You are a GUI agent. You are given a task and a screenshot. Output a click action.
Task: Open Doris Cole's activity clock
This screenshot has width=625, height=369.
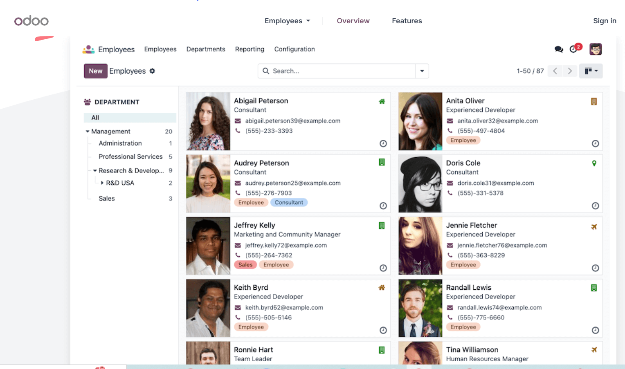click(596, 206)
